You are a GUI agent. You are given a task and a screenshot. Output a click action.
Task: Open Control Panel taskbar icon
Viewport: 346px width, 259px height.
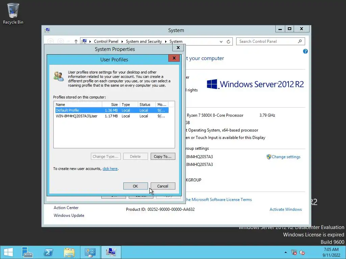pyautogui.click(x=90, y=252)
